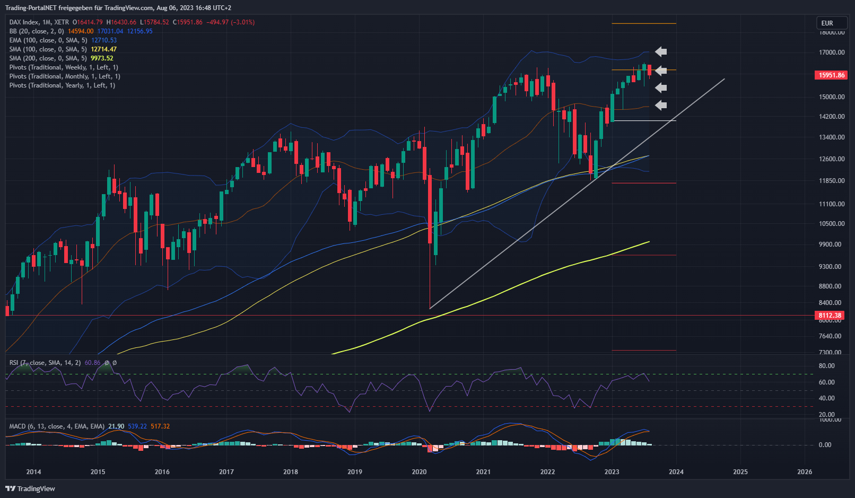The height and width of the screenshot is (498, 855).
Task: Click the 2020 label on the time axis
Action: click(x=419, y=472)
